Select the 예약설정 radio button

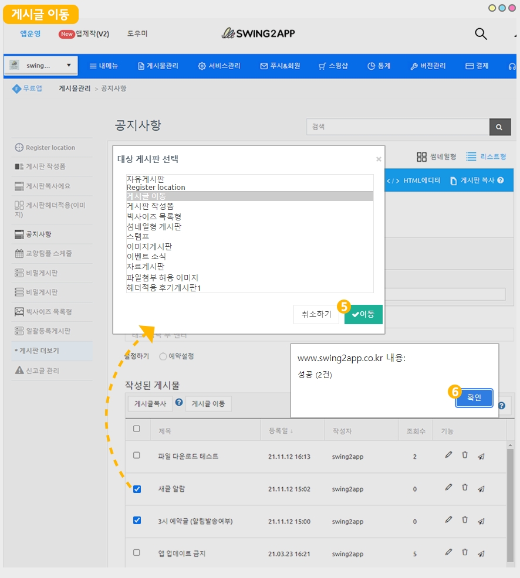163,356
